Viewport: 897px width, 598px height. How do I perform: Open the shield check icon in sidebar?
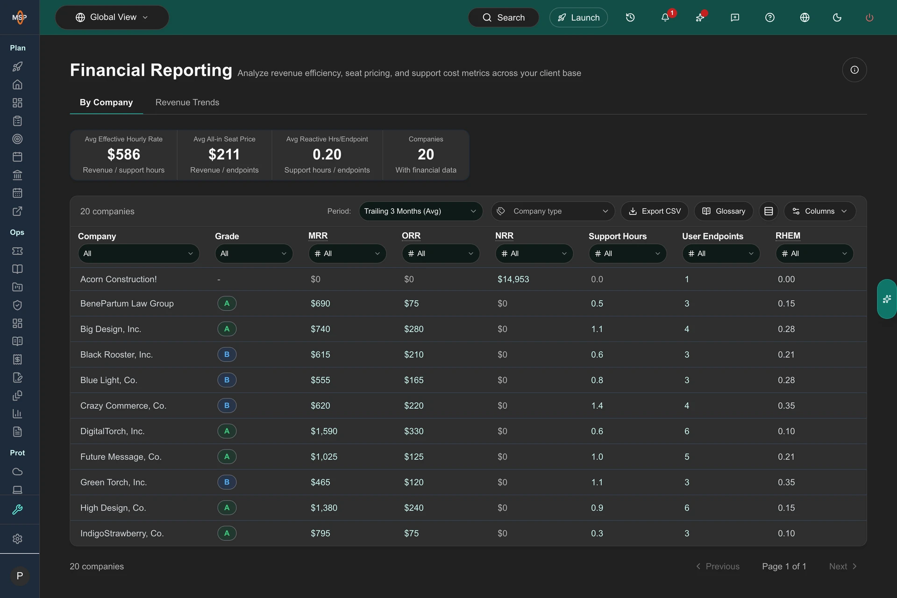[17, 305]
